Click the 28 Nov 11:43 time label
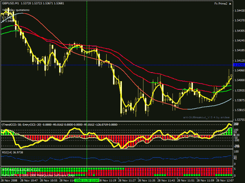The image size is (245, 183). click(x=166, y=181)
